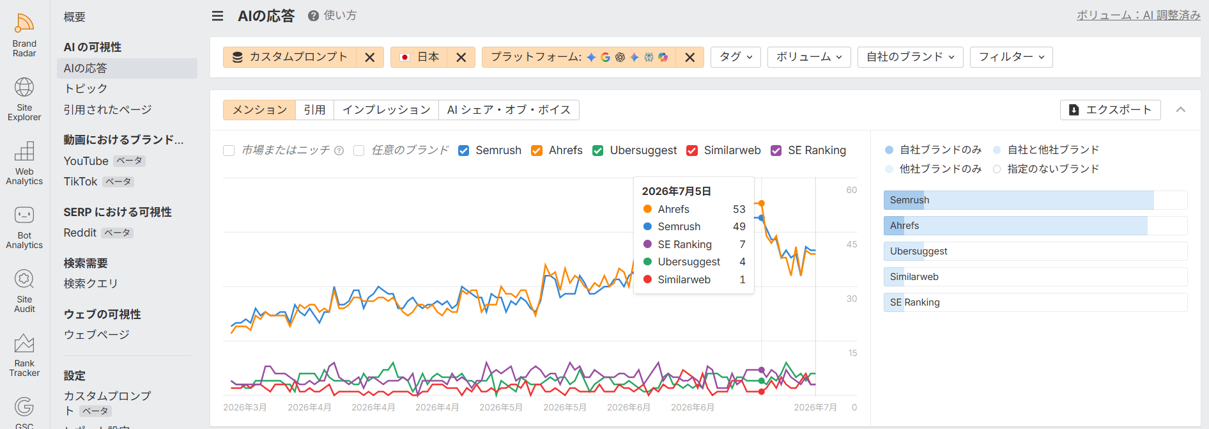
Task: Click the Semrush bar in ranking
Action: coord(1035,200)
